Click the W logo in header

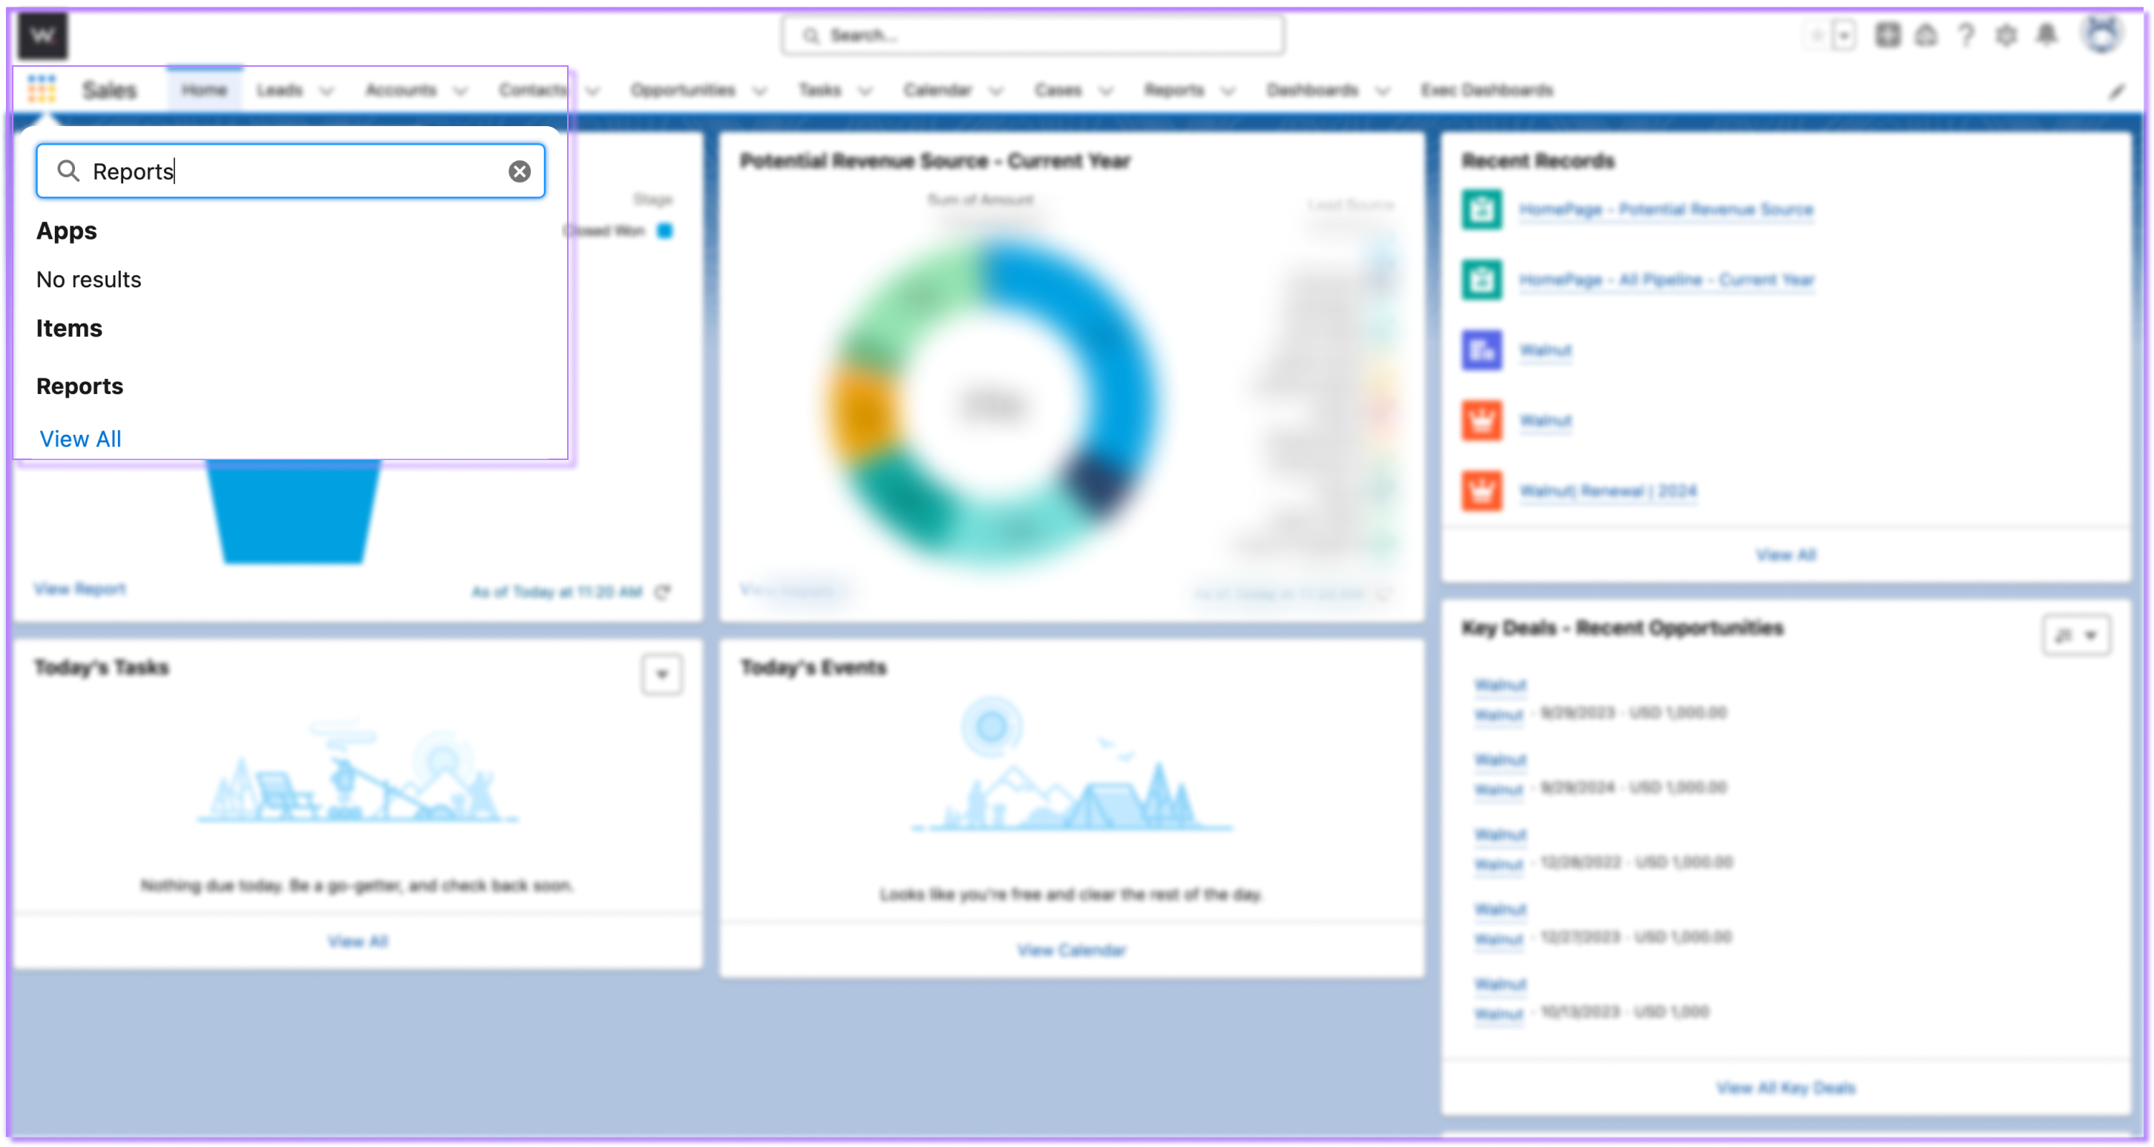(x=42, y=35)
